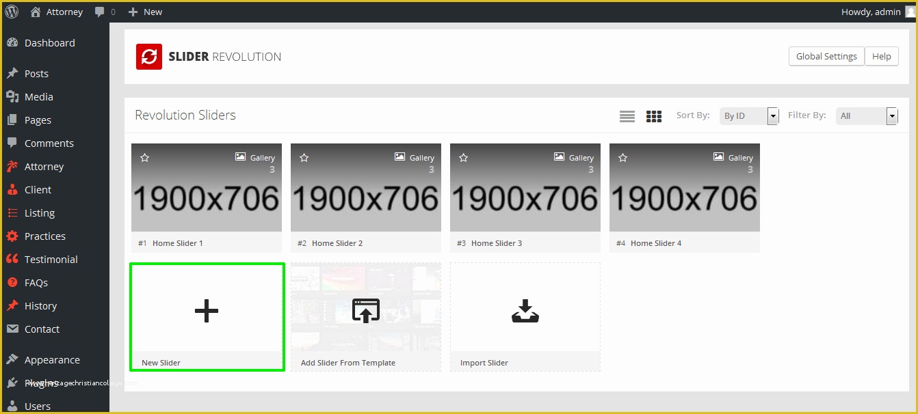Click the Import Slider download icon
918x414 pixels.
[525, 311]
